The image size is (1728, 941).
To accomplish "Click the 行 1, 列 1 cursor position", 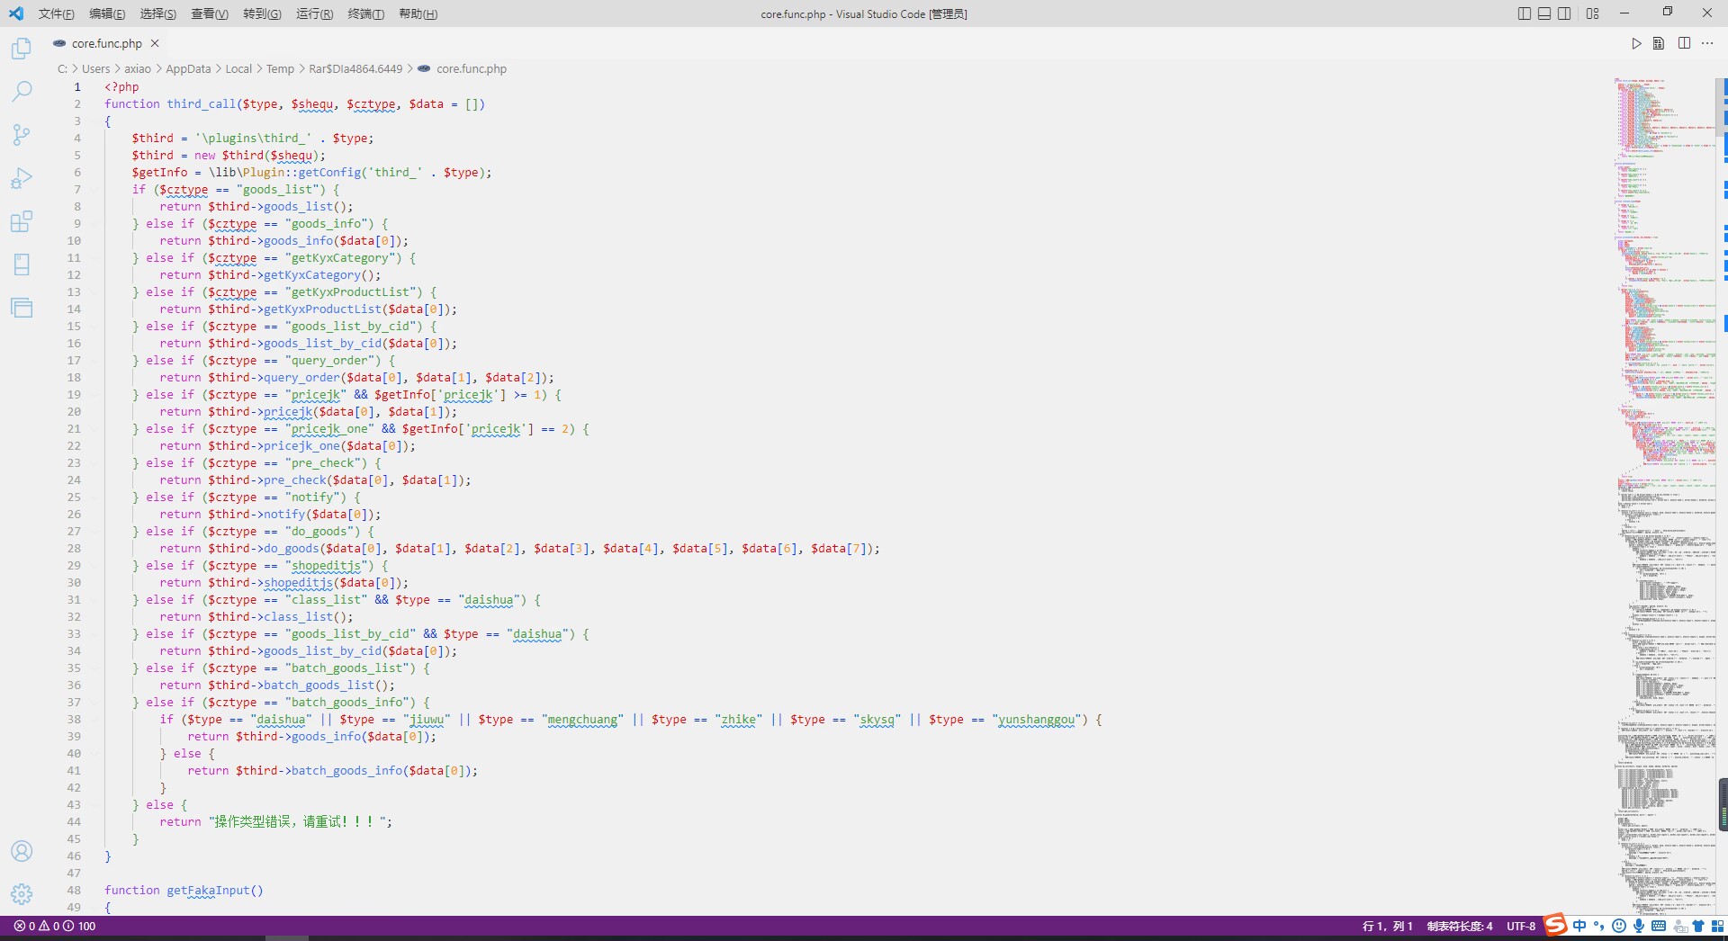I will point(1387,926).
